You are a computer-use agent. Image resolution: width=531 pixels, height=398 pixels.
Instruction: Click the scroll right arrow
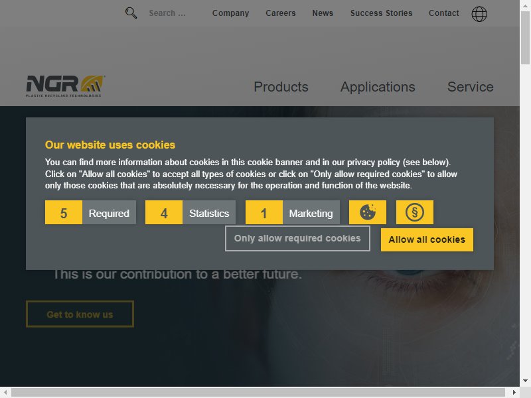514,392
